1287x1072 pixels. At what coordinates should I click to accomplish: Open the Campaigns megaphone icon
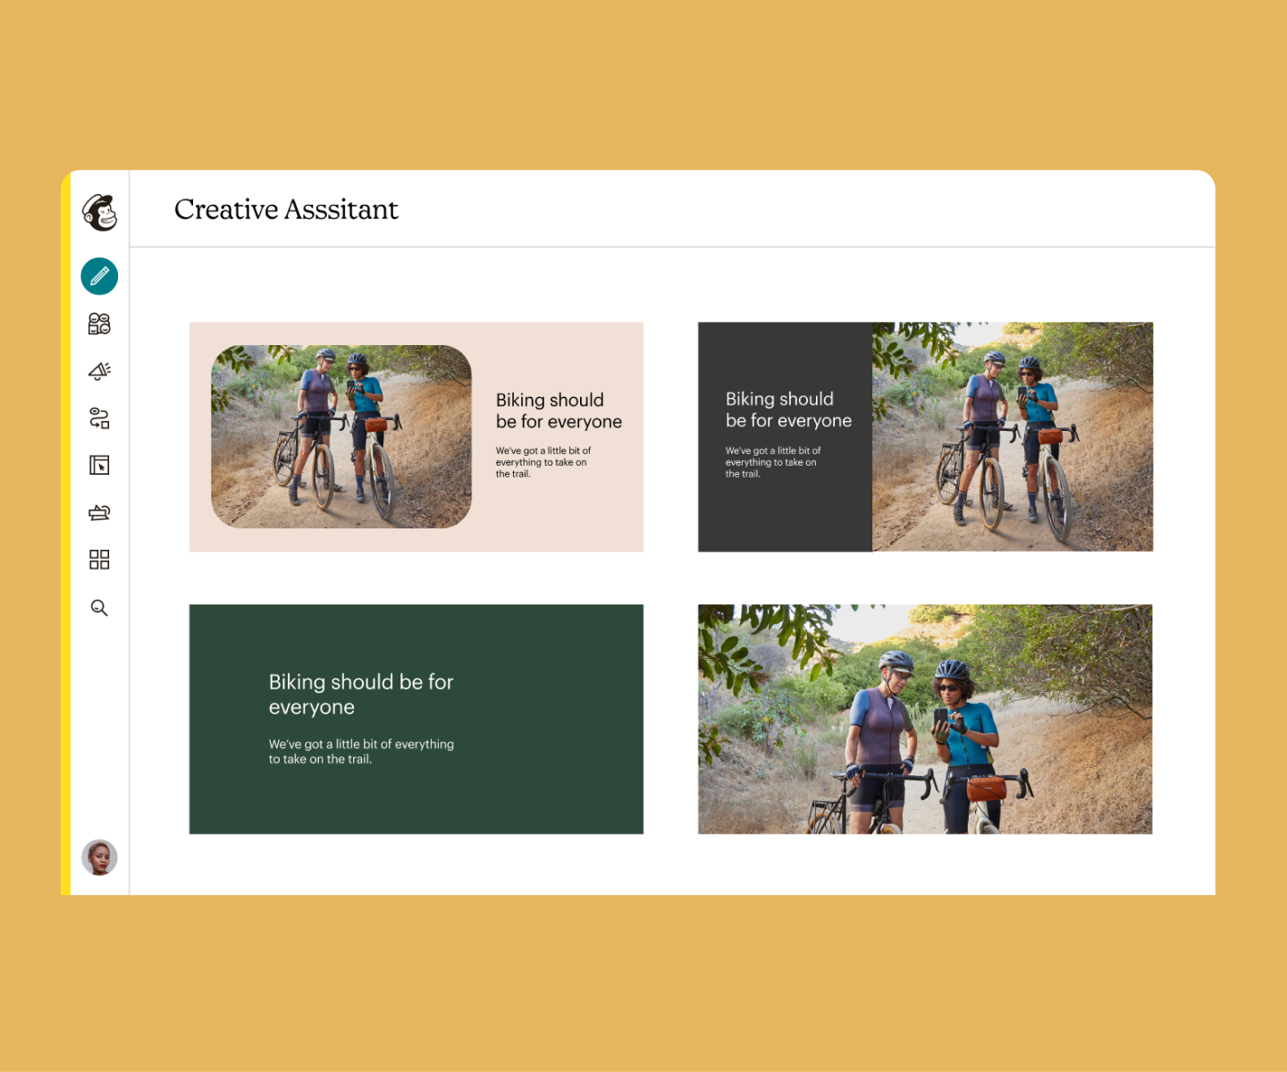(99, 371)
